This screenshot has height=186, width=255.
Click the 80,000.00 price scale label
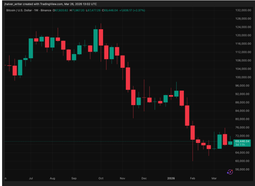tap(244, 119)
